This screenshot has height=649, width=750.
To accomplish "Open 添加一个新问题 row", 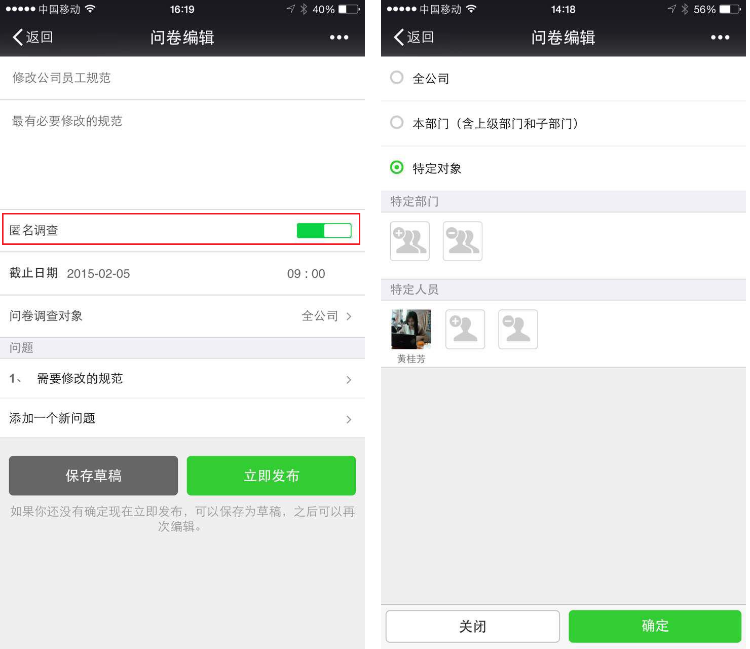I will click(182, 418).
